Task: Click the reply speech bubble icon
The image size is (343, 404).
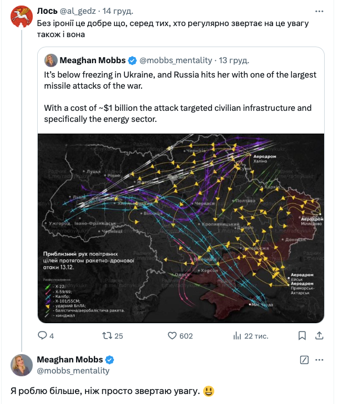Action: tap(42, 335)
